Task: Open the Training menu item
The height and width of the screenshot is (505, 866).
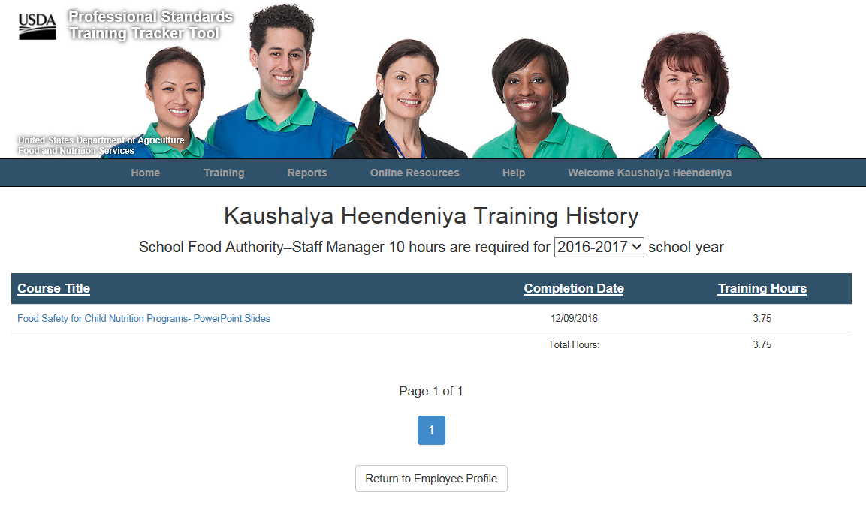Action: (x=224, y=173)
